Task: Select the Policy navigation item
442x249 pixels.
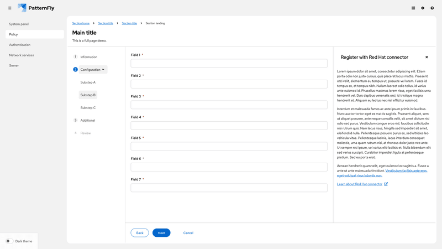Action: [34, 34]
